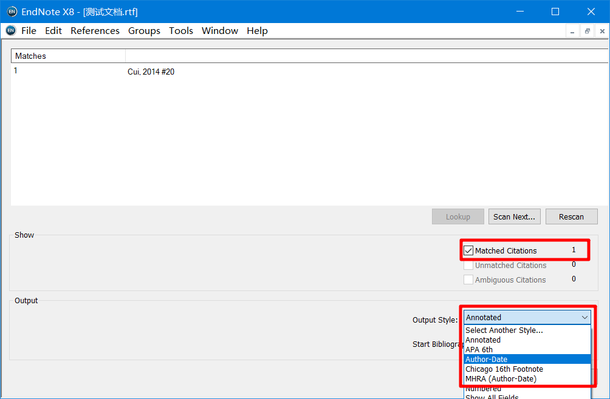Select APA 6th output style

pos(527,350)
